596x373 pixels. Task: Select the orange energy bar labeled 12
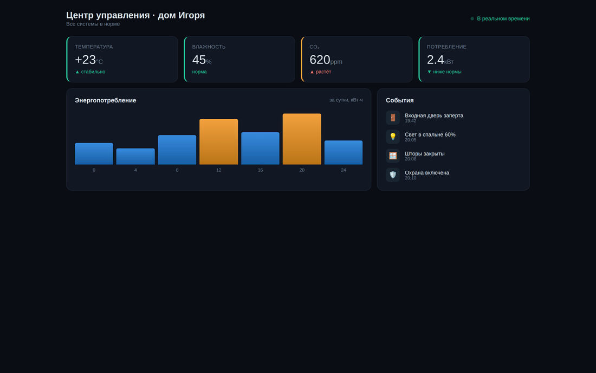tap(218, 142)
